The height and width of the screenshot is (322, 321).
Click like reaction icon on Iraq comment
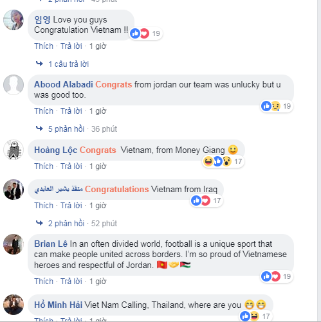coord(196,201)
